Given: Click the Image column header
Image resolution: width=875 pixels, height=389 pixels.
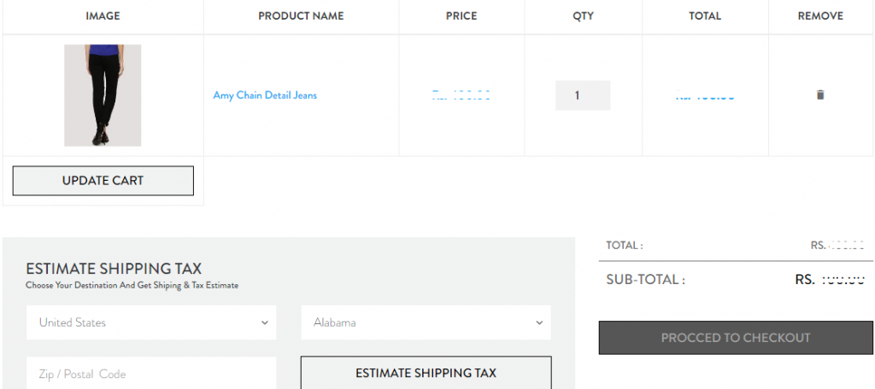Looking at the screenshot, I should tap(103, 16).
